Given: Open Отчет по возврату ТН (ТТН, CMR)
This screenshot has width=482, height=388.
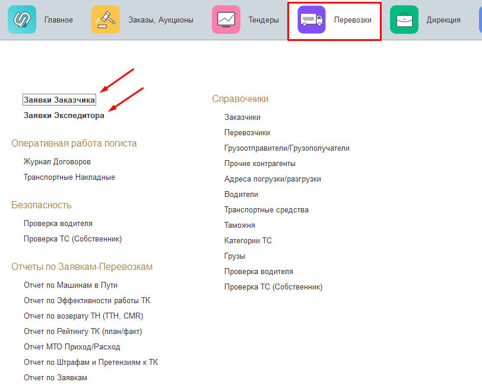Looking at the screenshot, I should pyautogui.click(x=84, y=316).
